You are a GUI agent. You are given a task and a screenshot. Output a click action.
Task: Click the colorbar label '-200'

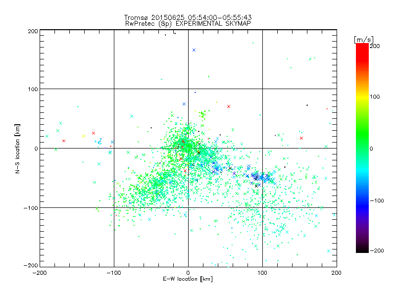tap(377, 250)
